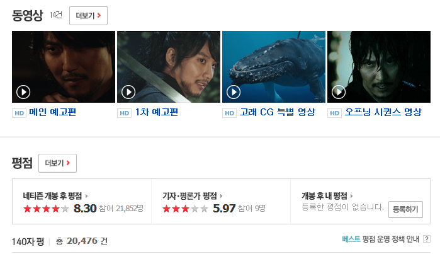Viewport: 440px width, 254px height.
Task: Click the HD badge beside 메인 예고편
Action: 19,113
